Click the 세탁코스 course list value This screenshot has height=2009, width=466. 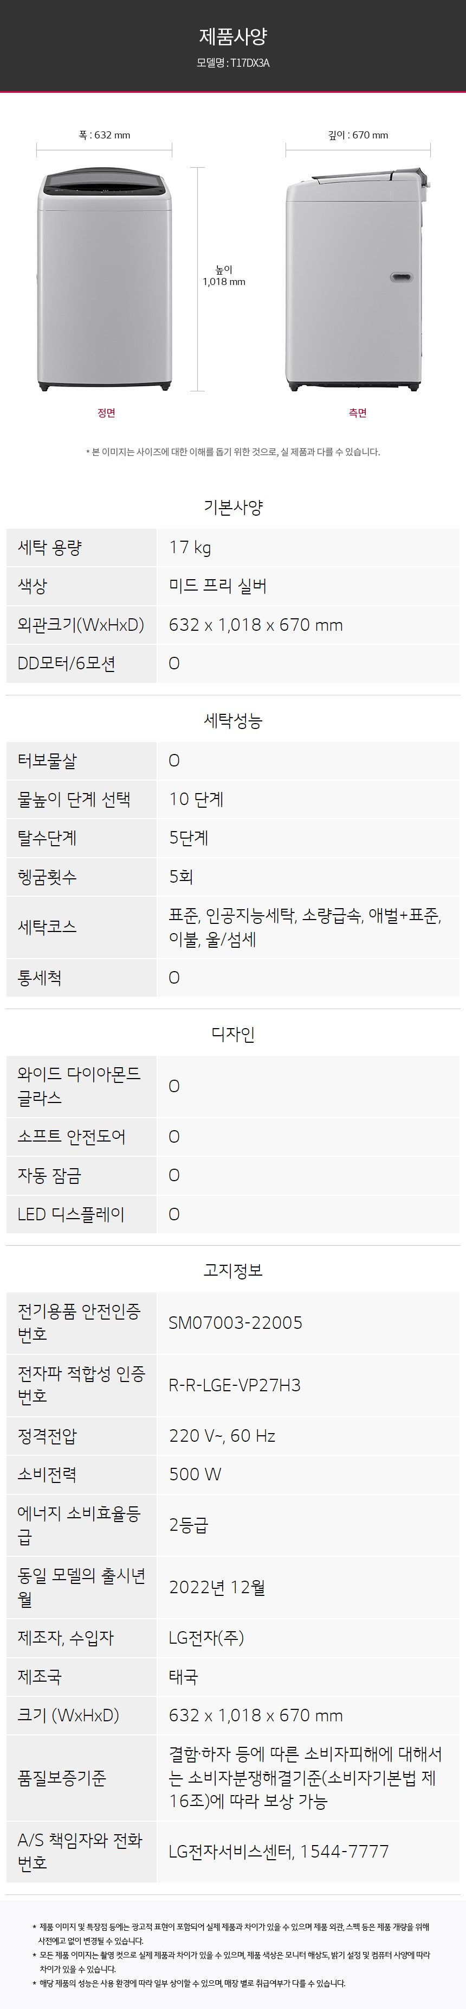tap(306, 927)
